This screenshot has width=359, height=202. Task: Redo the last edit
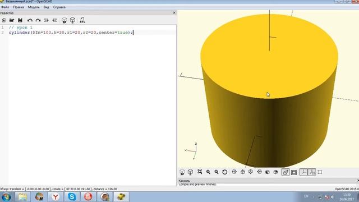(38, 20)
